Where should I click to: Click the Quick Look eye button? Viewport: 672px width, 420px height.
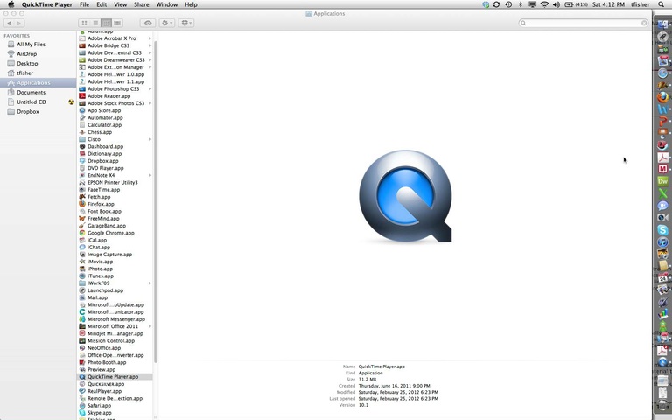click(x=148, y=23)
